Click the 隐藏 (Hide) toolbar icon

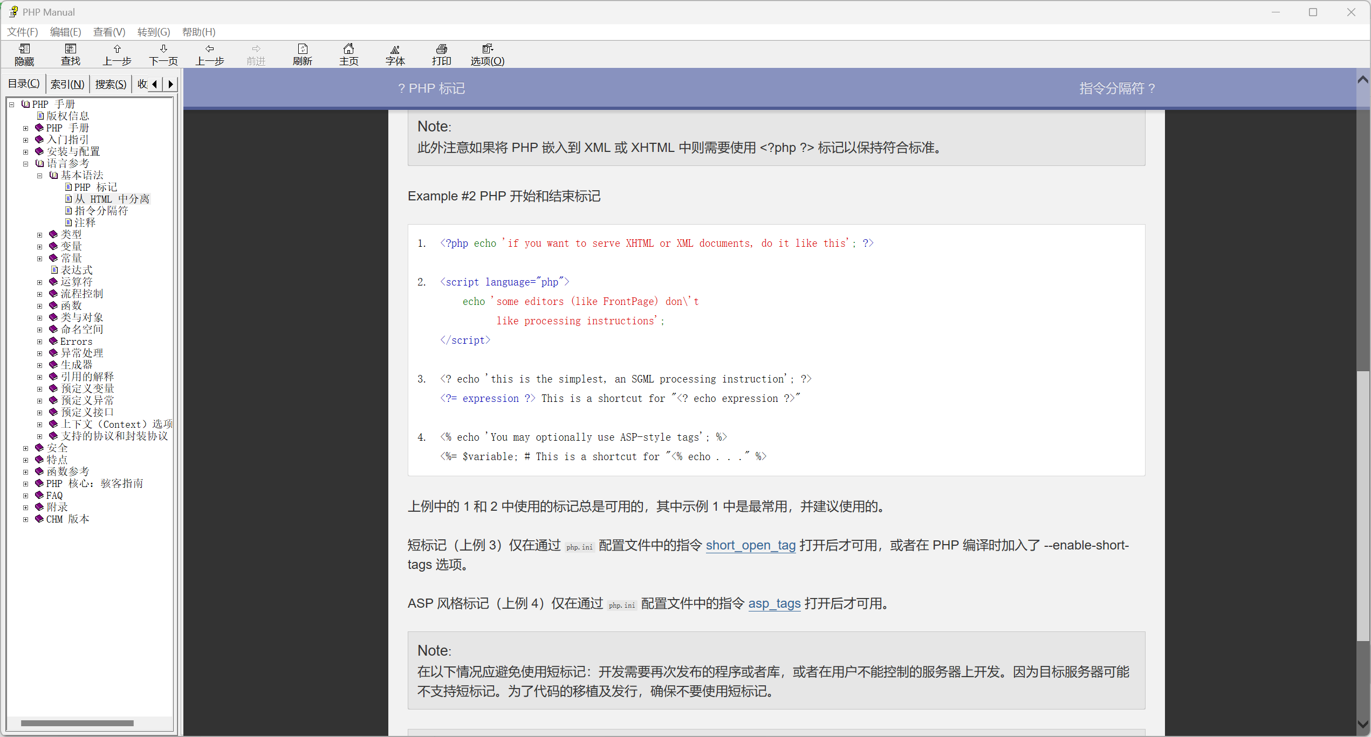24,54
